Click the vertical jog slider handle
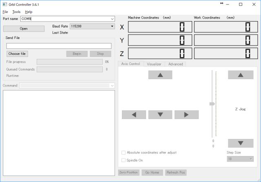The image size is (261, 182). click(x=212, y=104)
